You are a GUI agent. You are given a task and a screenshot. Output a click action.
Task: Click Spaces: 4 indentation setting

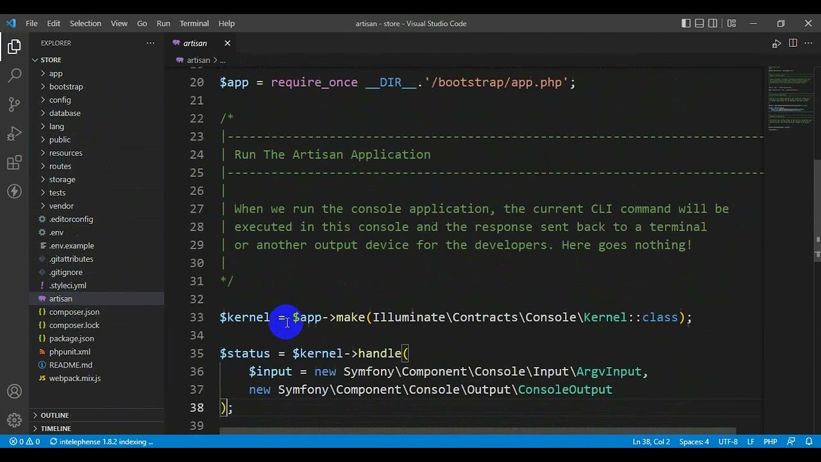pyautogui.click(x=694, y=441)
